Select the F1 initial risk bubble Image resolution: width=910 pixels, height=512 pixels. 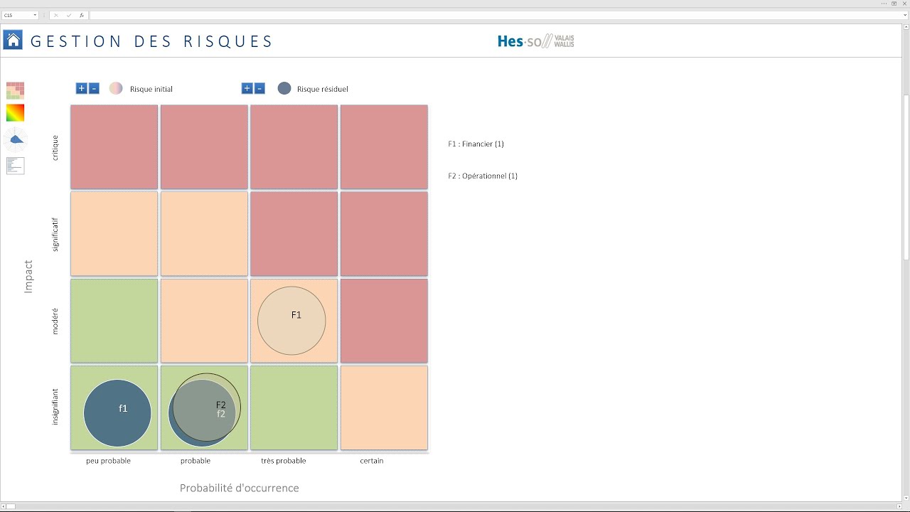pyautogui.click(x=291, y=321)
